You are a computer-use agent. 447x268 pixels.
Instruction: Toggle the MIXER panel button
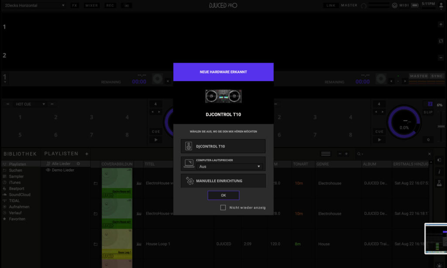(x=92, y=5)
